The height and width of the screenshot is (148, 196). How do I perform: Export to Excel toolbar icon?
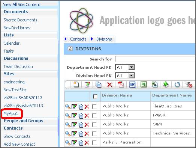[x=144, y=85]
